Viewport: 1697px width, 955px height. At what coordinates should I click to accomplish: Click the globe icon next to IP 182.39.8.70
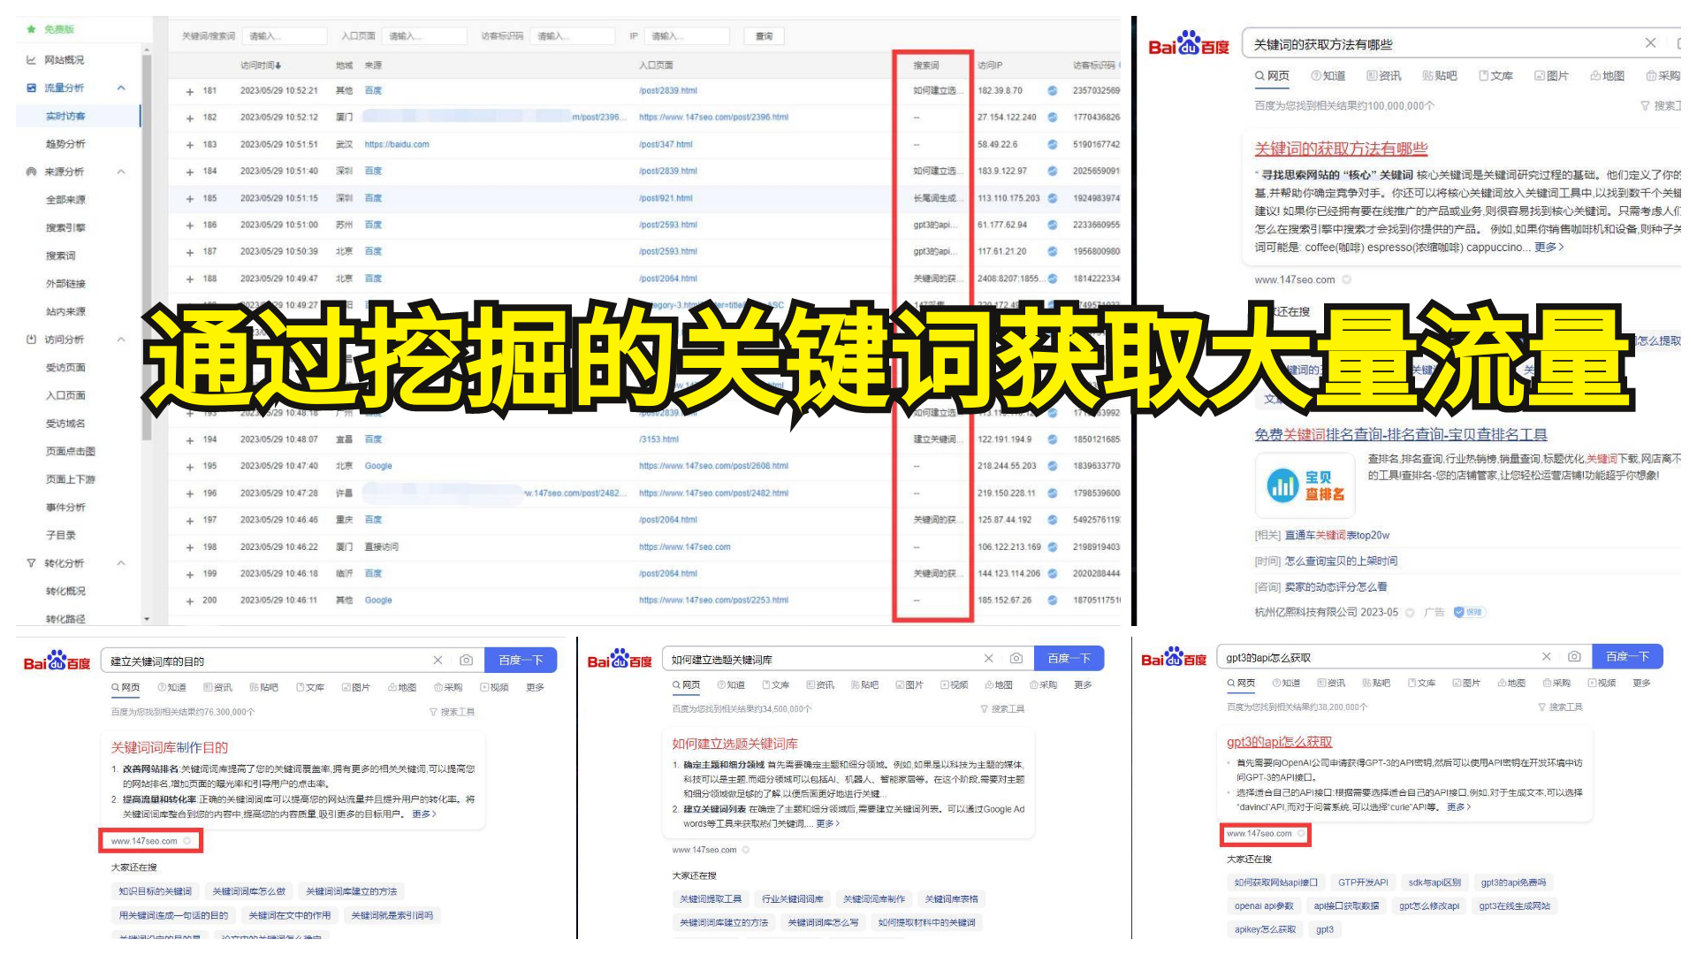(x=1051, y=89)
